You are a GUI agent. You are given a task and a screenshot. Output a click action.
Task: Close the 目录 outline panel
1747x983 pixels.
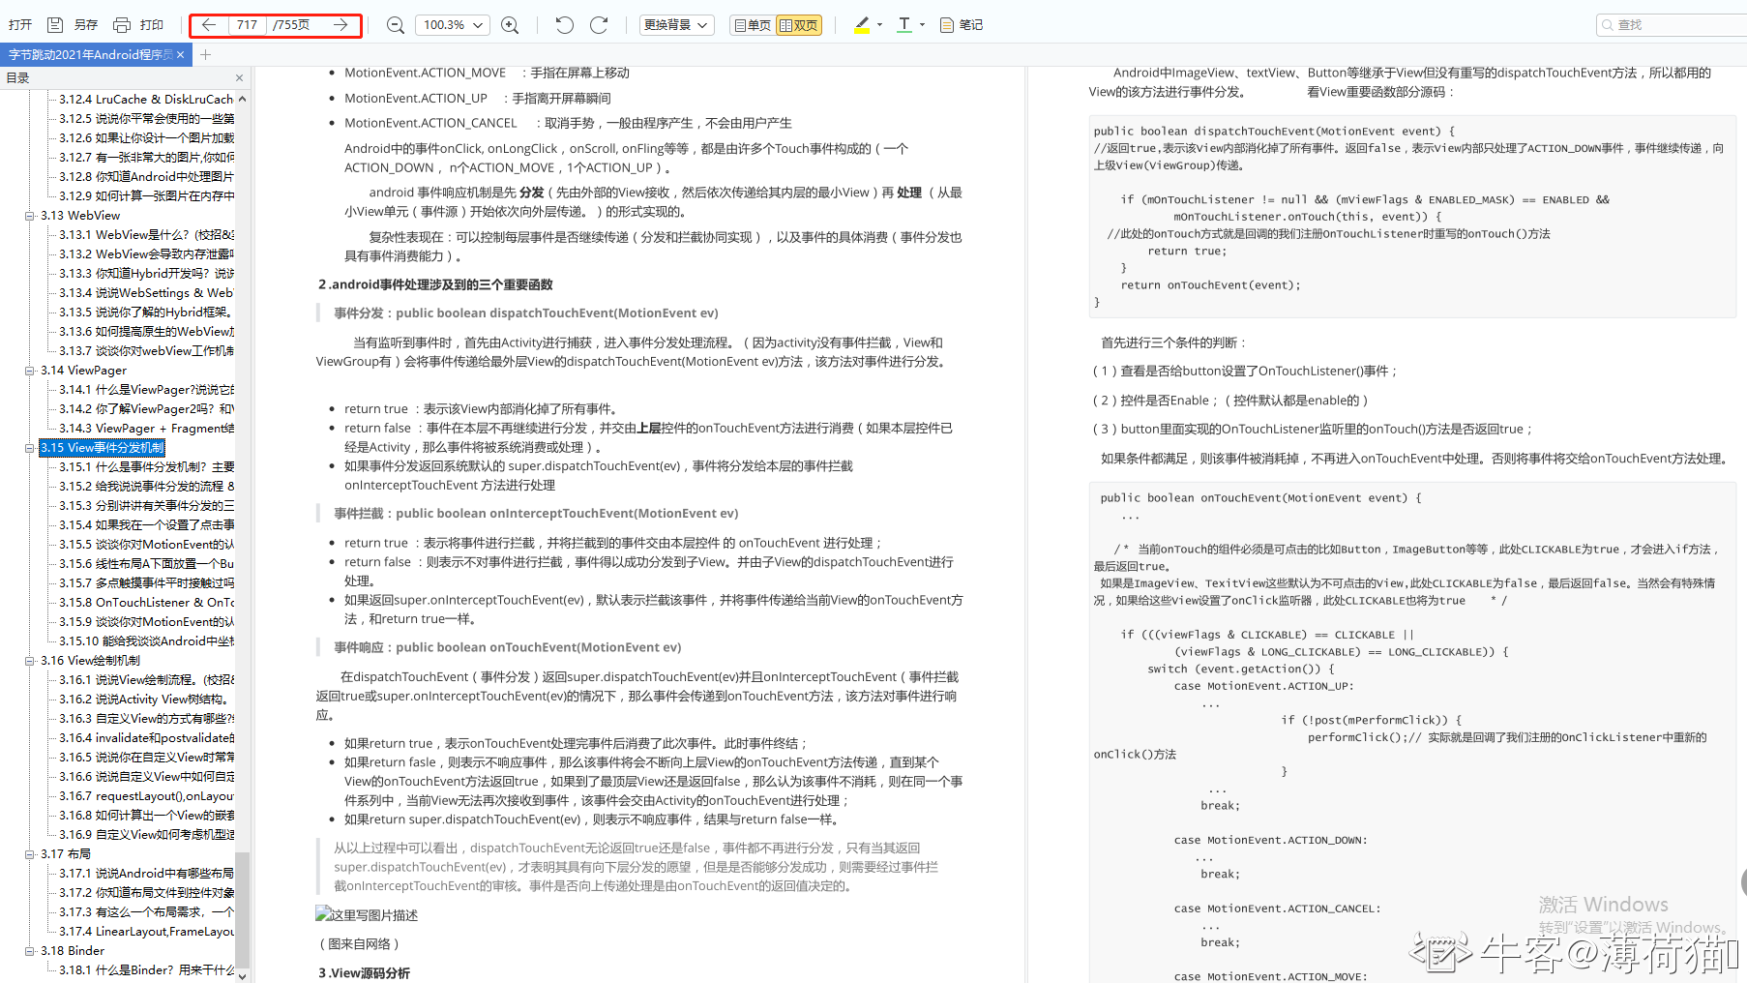point(239,78)
